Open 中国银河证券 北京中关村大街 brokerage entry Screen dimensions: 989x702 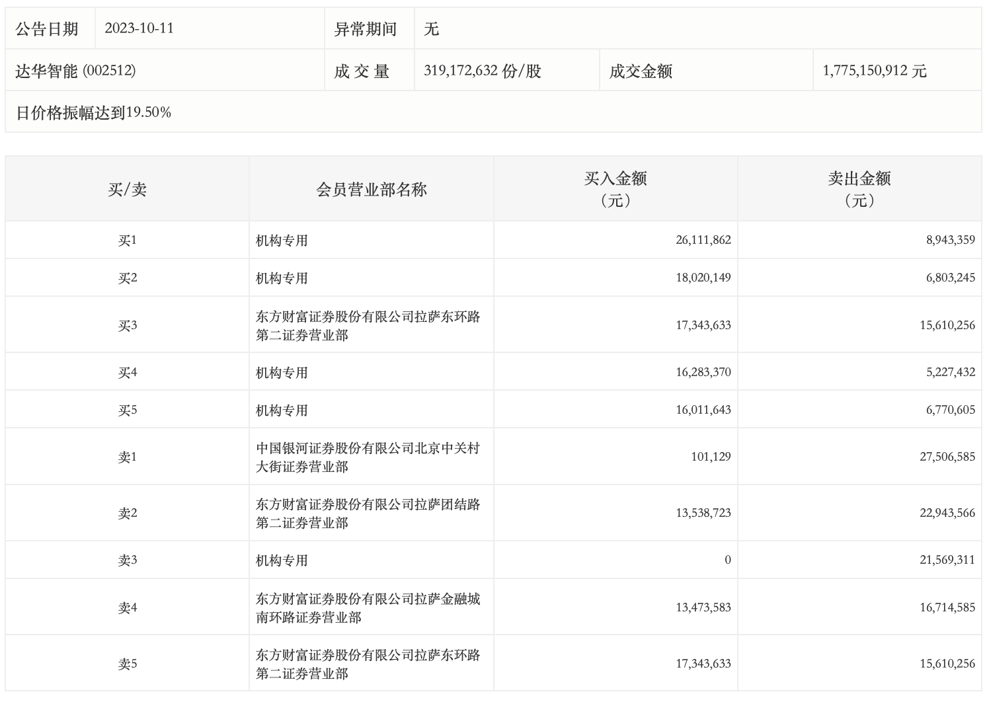click(x=368, y=457)
